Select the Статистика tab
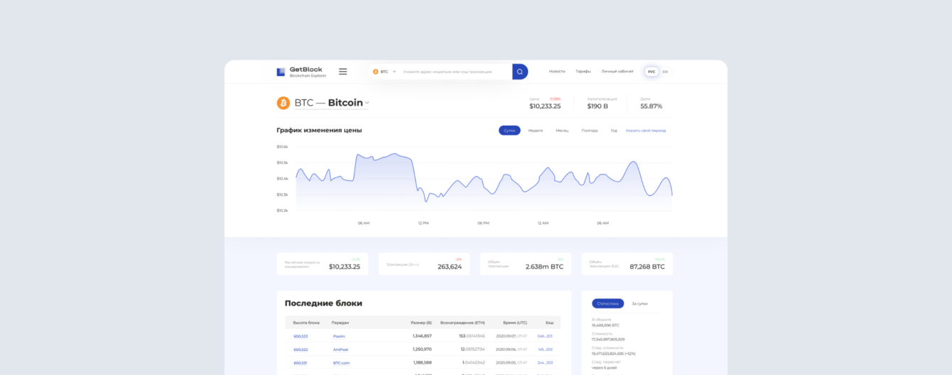 (607, 303)
